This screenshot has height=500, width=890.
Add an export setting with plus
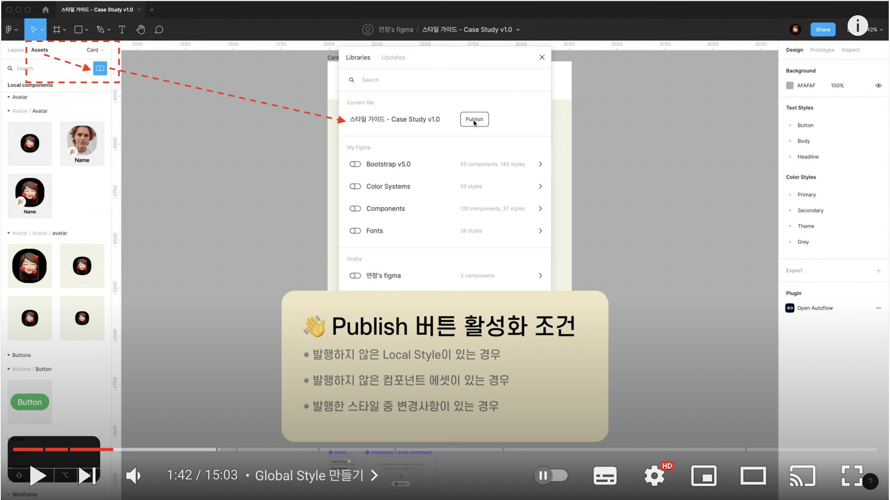click(x=878, y=271)
